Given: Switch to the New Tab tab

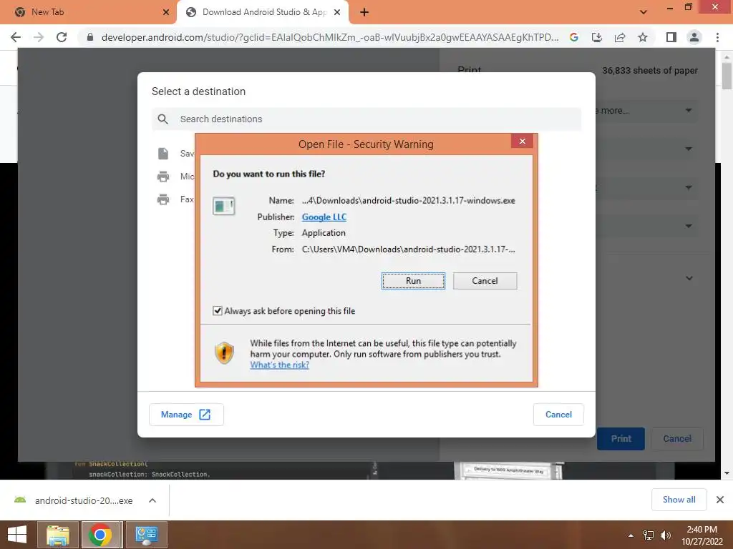Looking at the screenshot, I should pyautogui.click(x=89, y=12).
